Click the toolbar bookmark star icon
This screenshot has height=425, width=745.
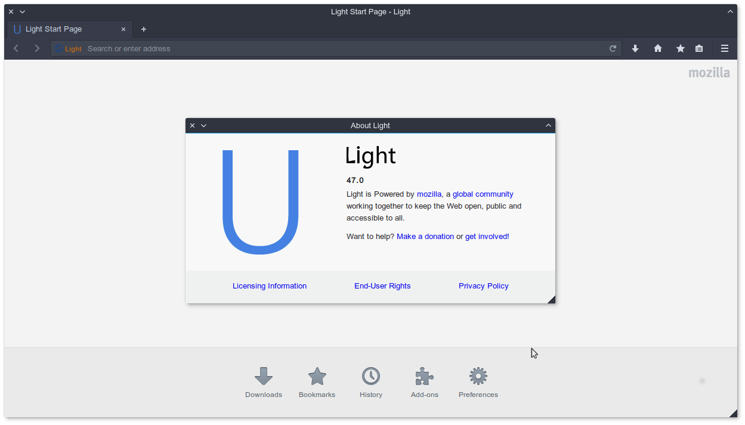[680, 49]
